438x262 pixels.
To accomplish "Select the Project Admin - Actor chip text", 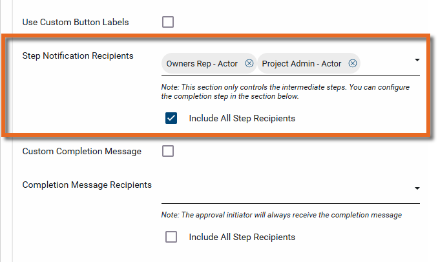I will [x=300, y=63].
